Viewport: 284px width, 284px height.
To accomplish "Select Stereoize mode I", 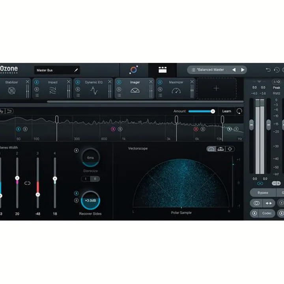I will [x=86, y=179].
